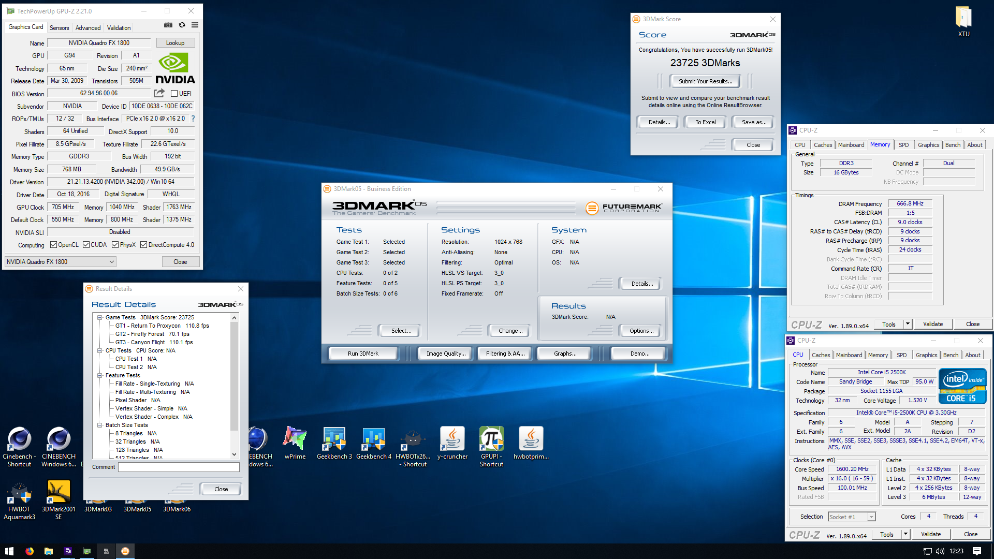Open the 3DMark2001 SE desktop icon
The image size is (994, 559).
(59, 501)
